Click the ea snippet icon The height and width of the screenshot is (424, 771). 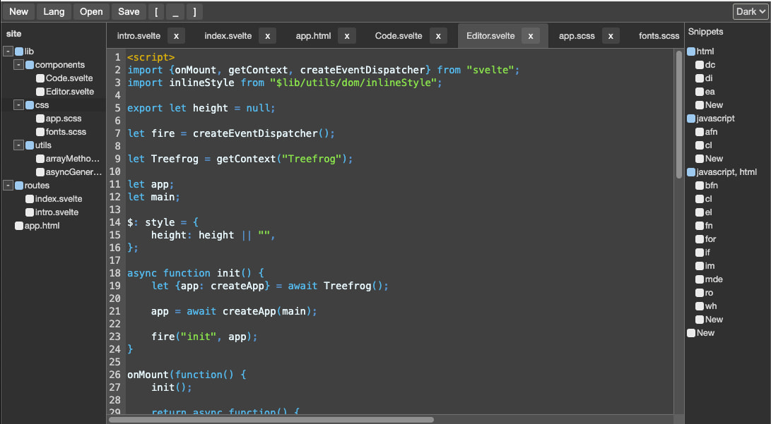coord(699,91)
